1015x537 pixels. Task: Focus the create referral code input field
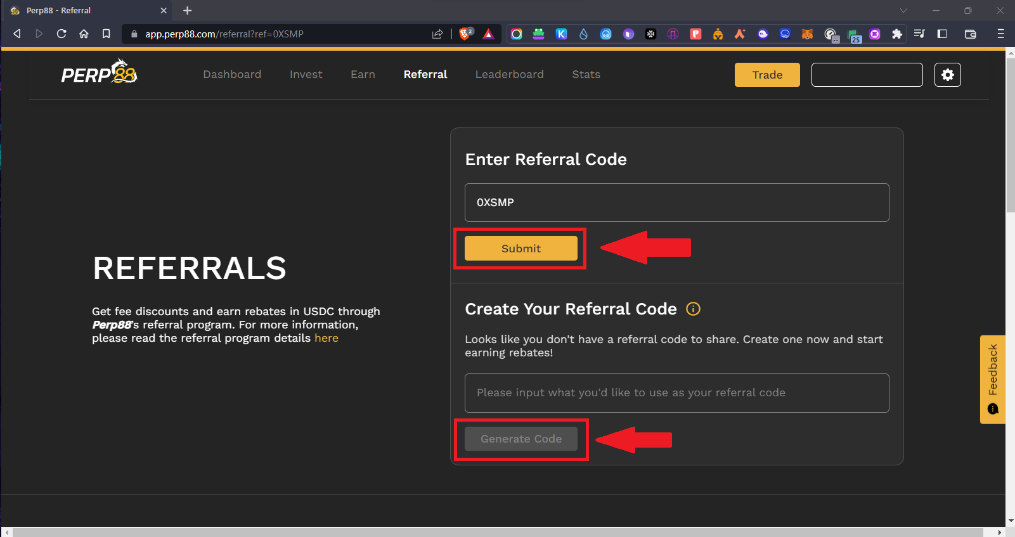pyautogui.click(x=677, y=393)
